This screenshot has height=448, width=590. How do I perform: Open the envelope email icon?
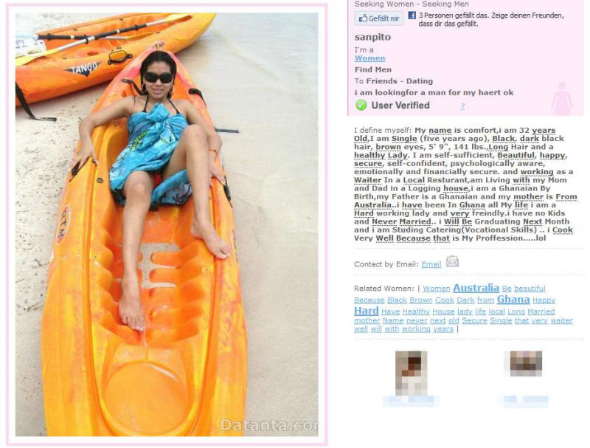pyautogui.click(x=452, y=261)
